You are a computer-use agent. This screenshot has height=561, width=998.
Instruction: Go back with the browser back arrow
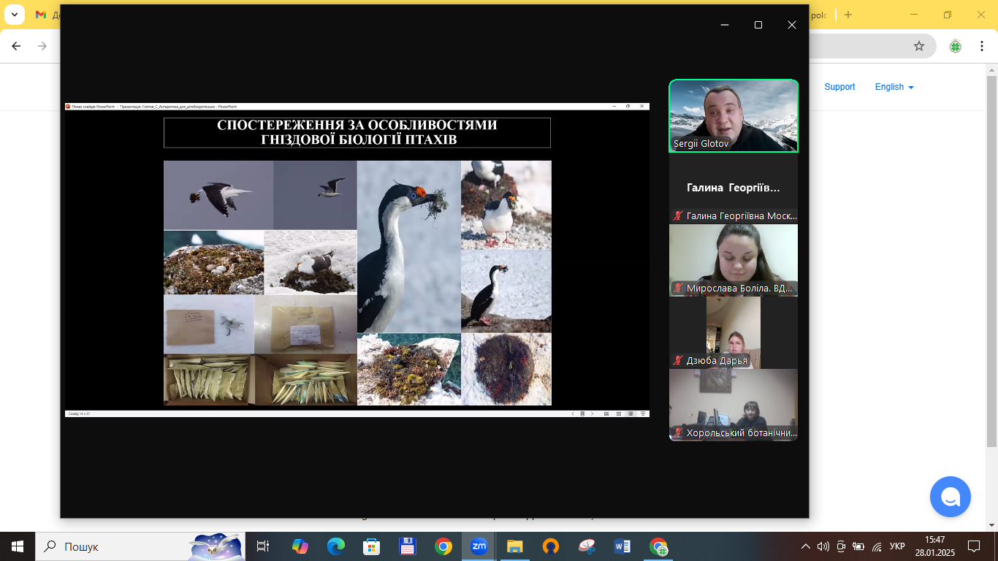(16, 46)
